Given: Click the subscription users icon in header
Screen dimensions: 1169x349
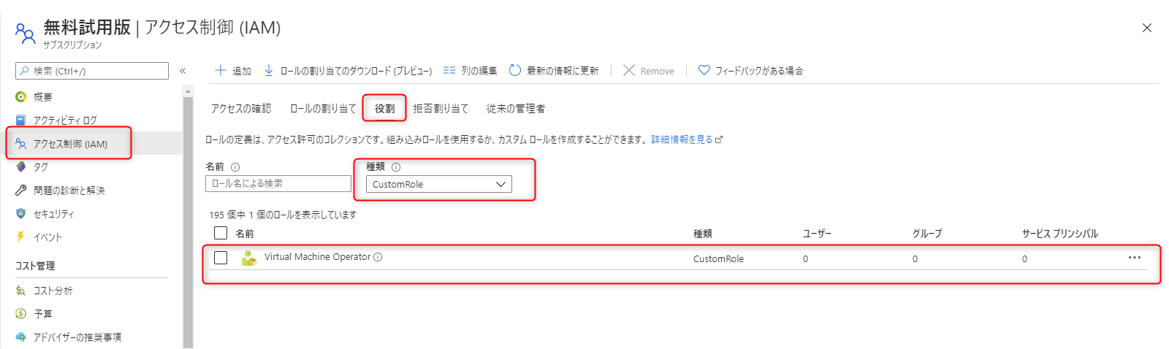Looking at the screenshot, I should pos(25,34).
